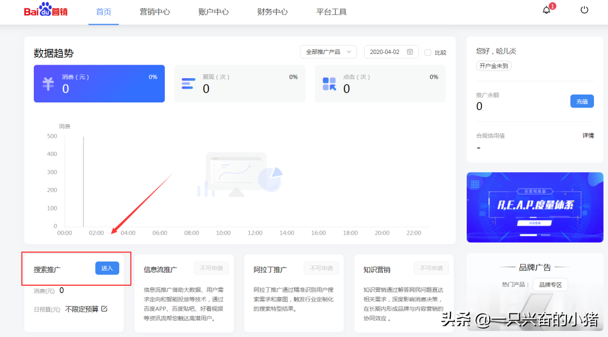This screenshot has width=608, height=337.
Task: Click the calendar icon in date field
Action: click(x=410, y=52)
